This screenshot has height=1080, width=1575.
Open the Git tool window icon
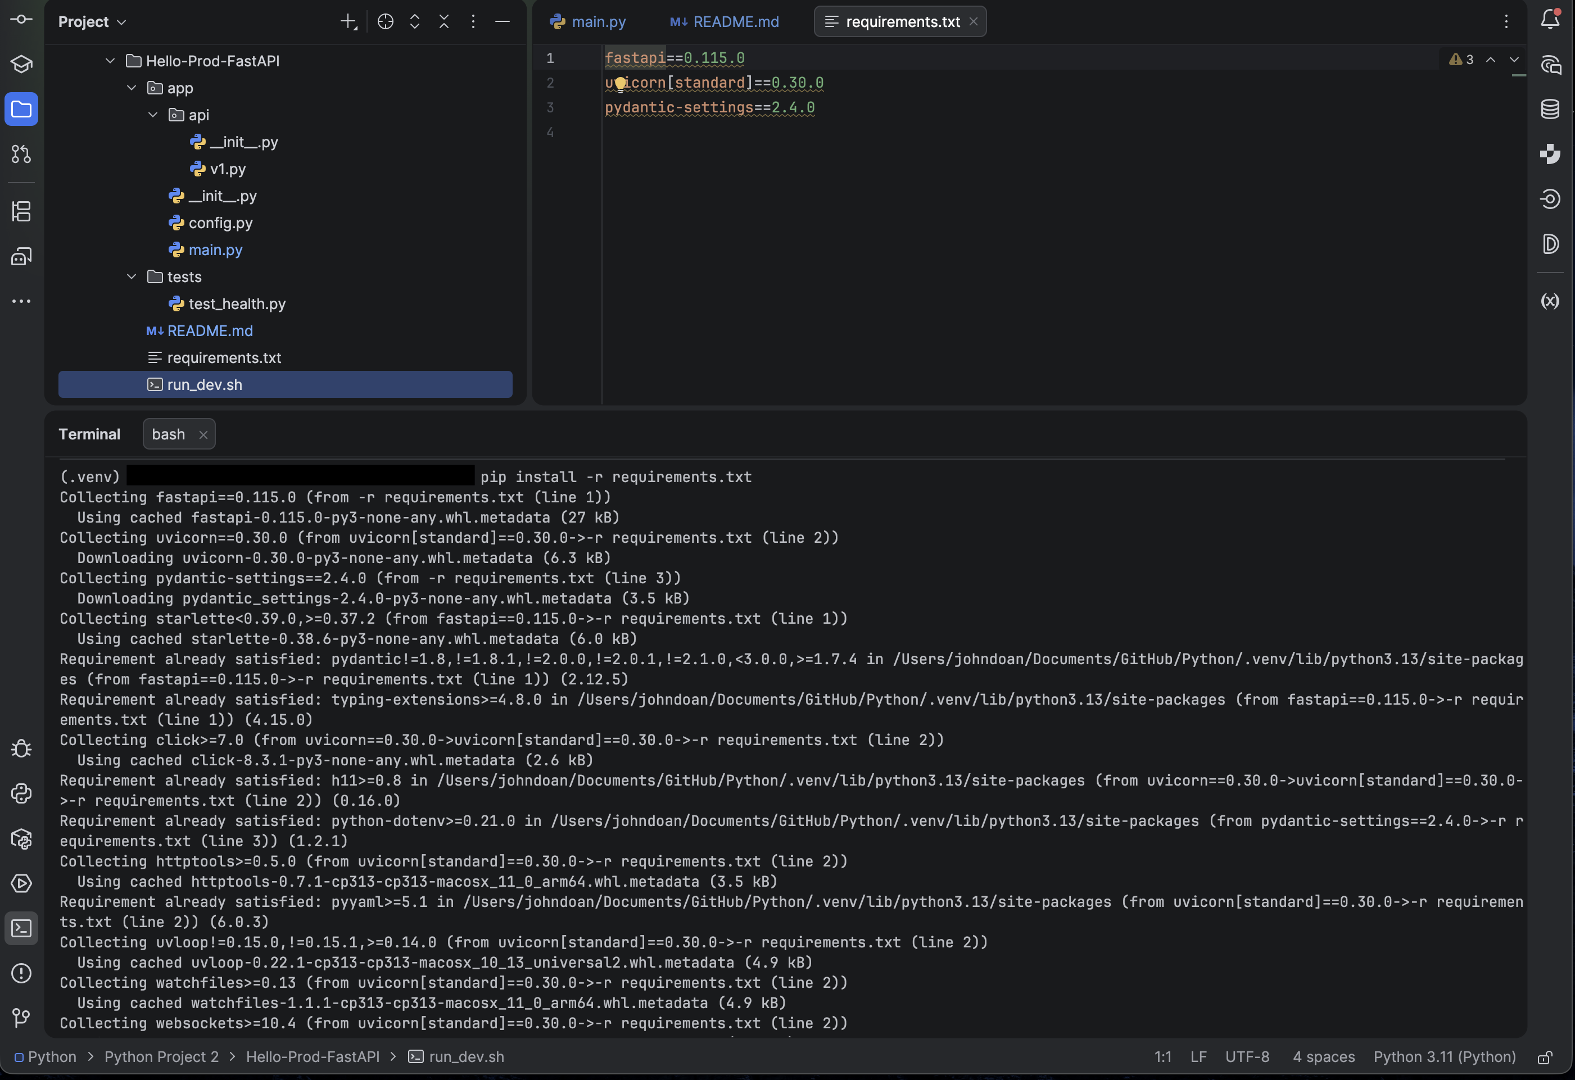21,1017
